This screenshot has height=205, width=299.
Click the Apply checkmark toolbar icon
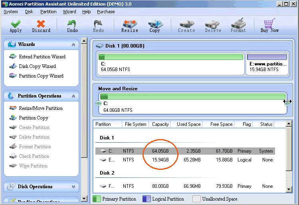pos(16,24)
